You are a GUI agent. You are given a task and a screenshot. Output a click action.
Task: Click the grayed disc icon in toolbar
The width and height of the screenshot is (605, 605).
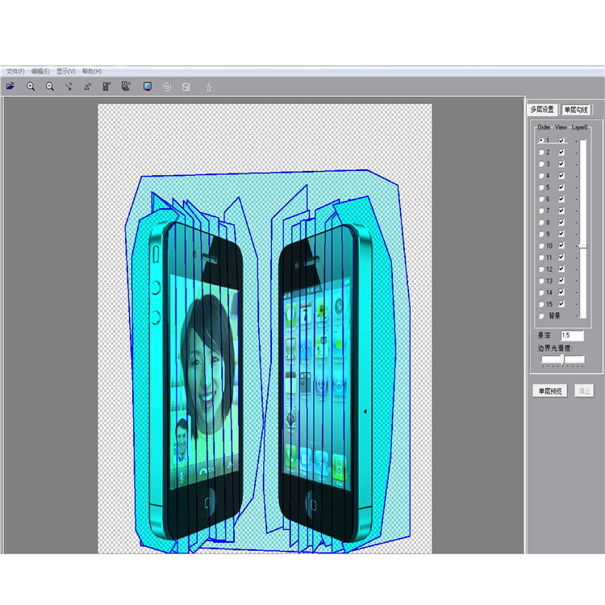point(167,86)
